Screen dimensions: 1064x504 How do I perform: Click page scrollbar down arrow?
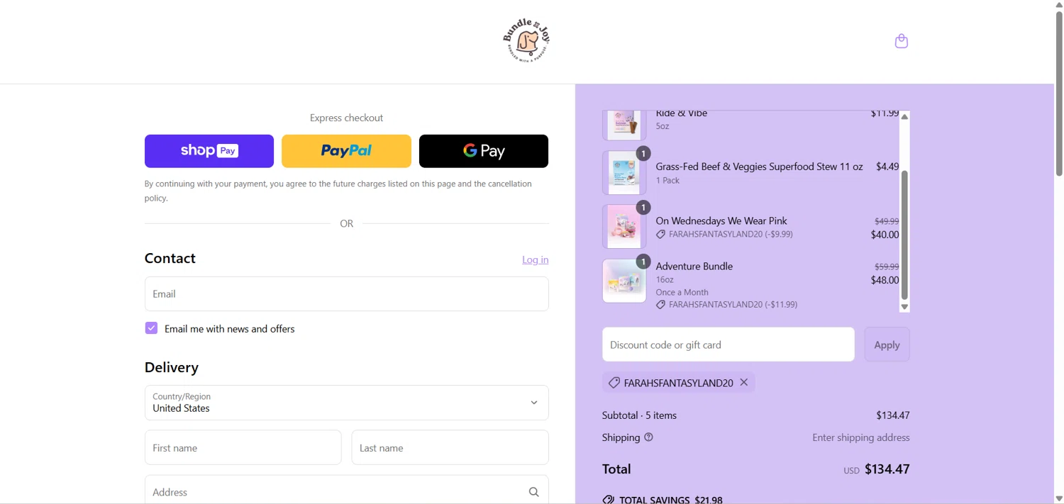(x=1059, y=498)
